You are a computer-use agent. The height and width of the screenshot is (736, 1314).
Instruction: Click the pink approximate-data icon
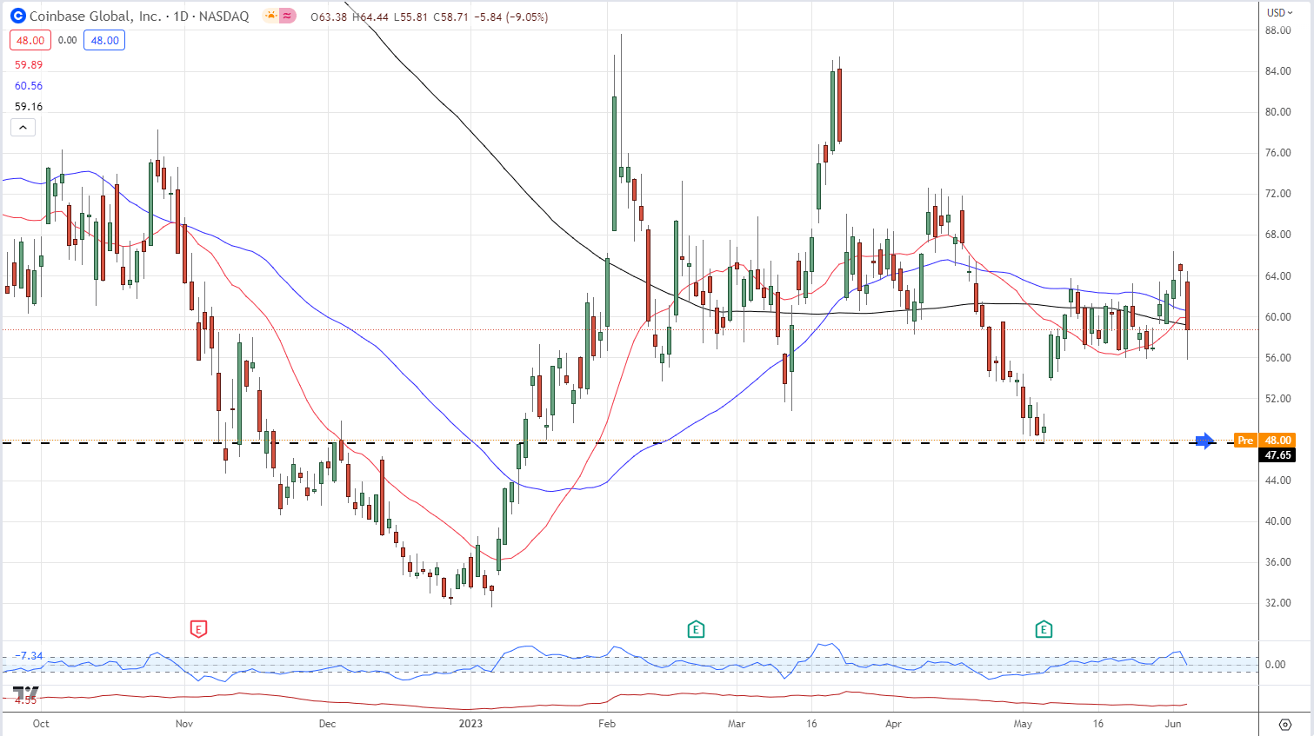pyautogui.click(x=287, y=16)
